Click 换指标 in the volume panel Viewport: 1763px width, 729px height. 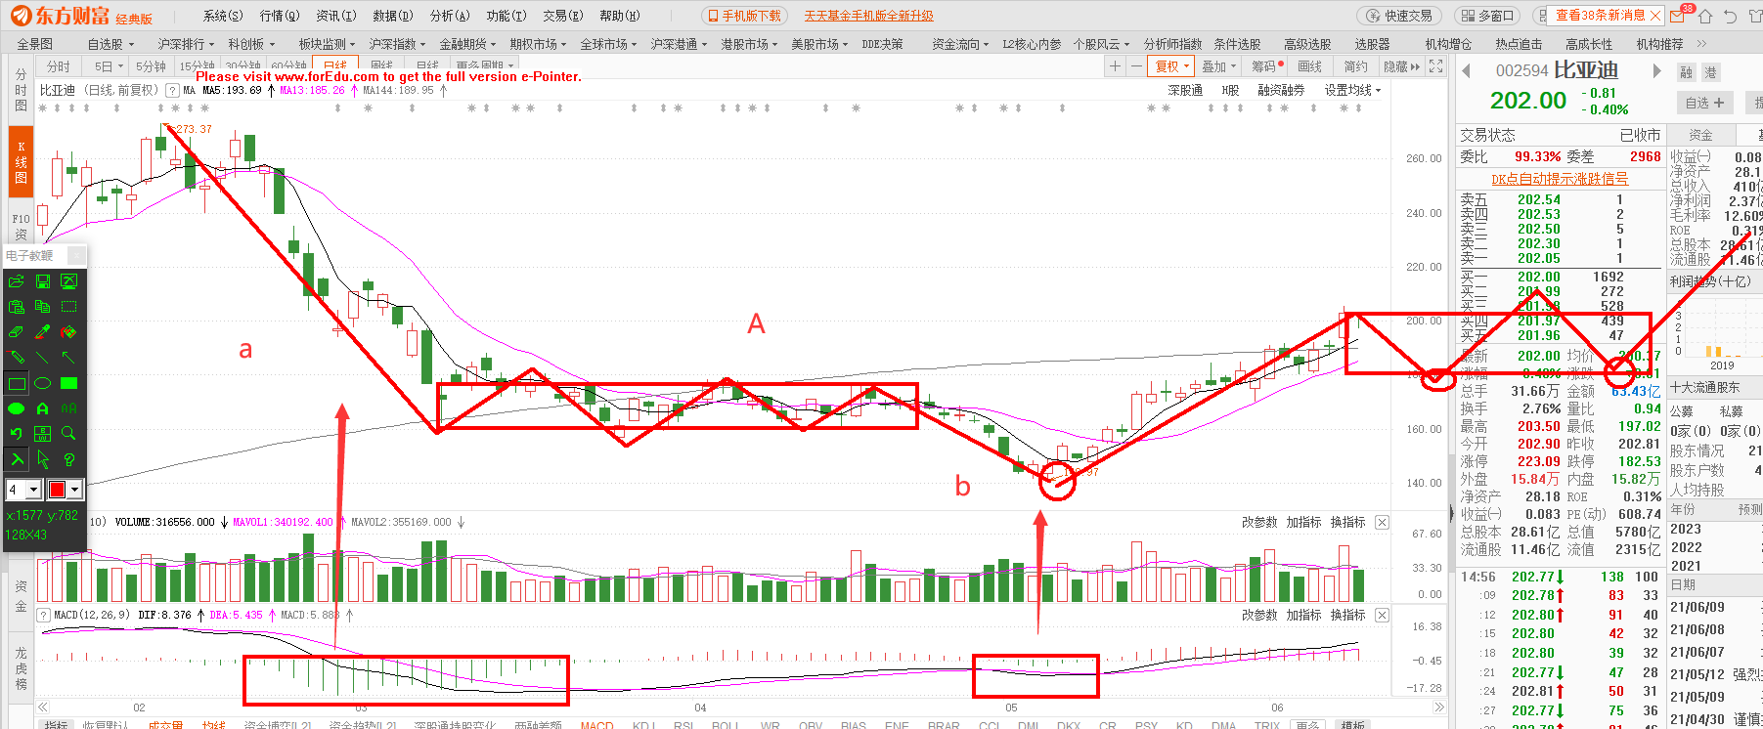point(1347,522)
